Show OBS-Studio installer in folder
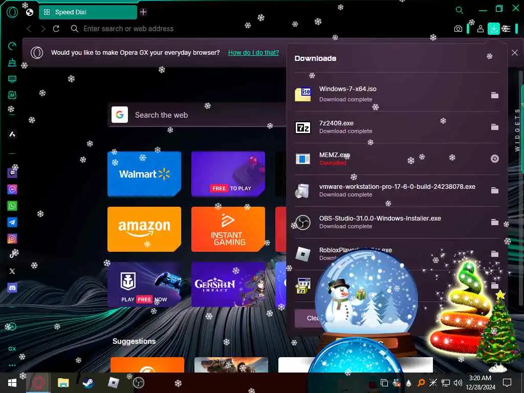The image size is (524, 393). click(x=495, y=222)
